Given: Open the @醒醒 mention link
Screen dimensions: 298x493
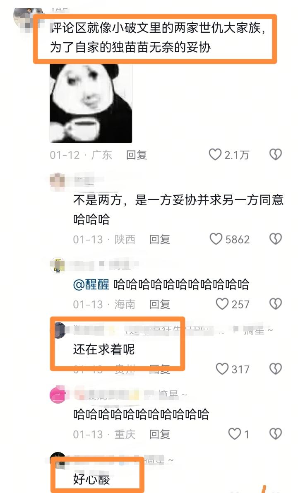Looking at the screenshot, I should point(91,284).
